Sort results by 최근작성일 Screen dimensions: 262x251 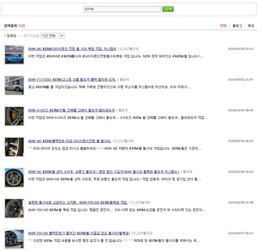(31, 36)
